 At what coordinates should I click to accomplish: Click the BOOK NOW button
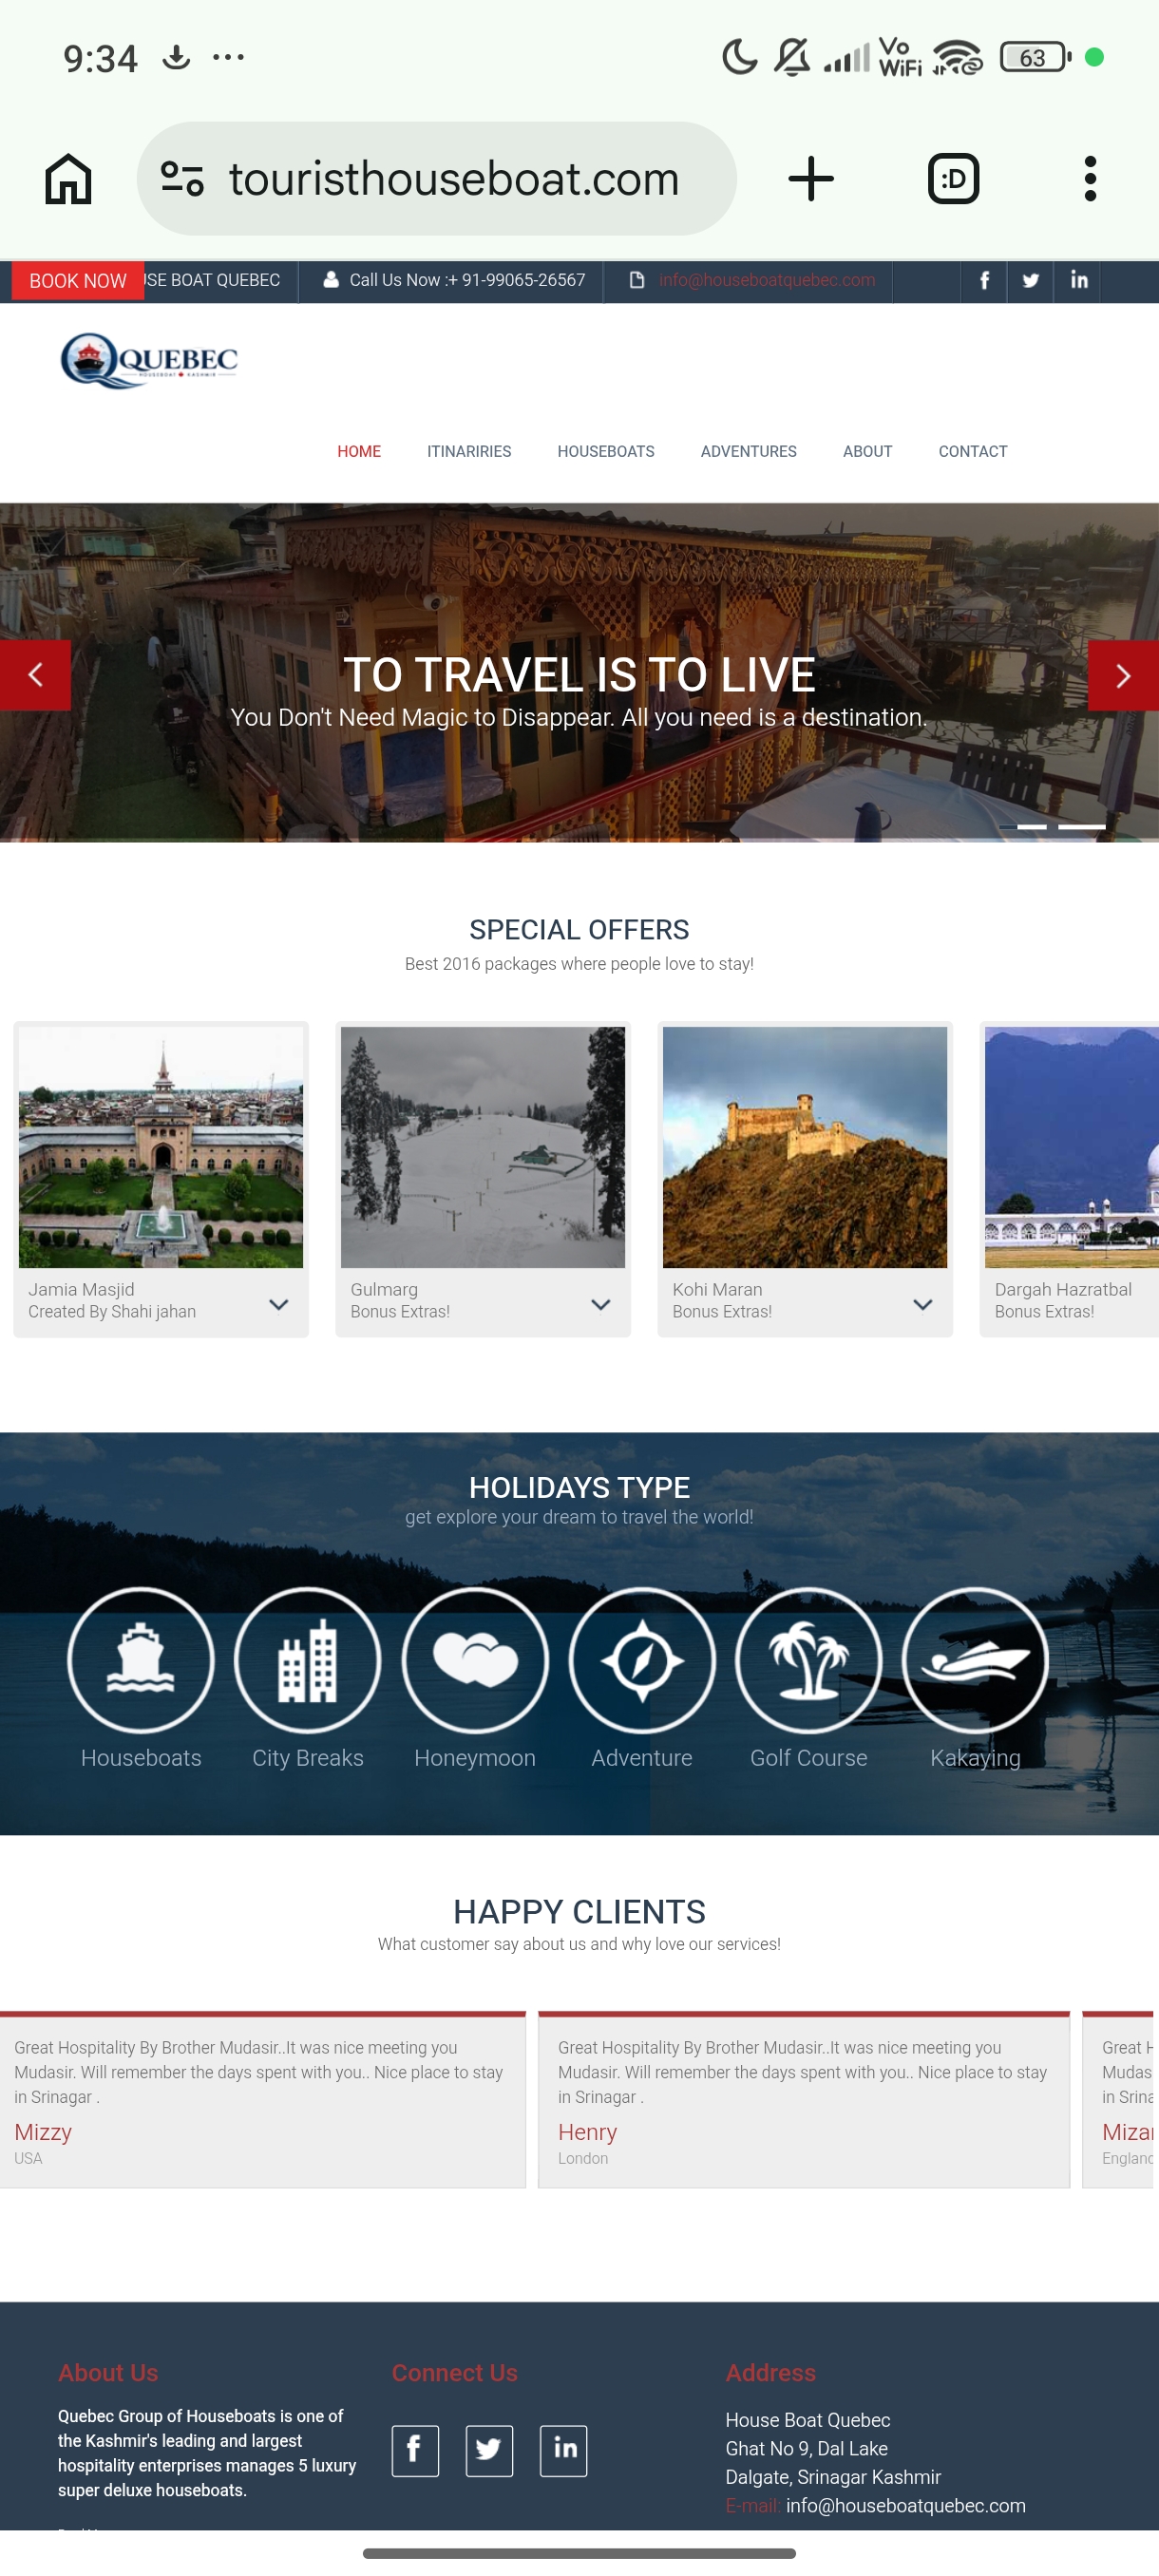point(78,281)
